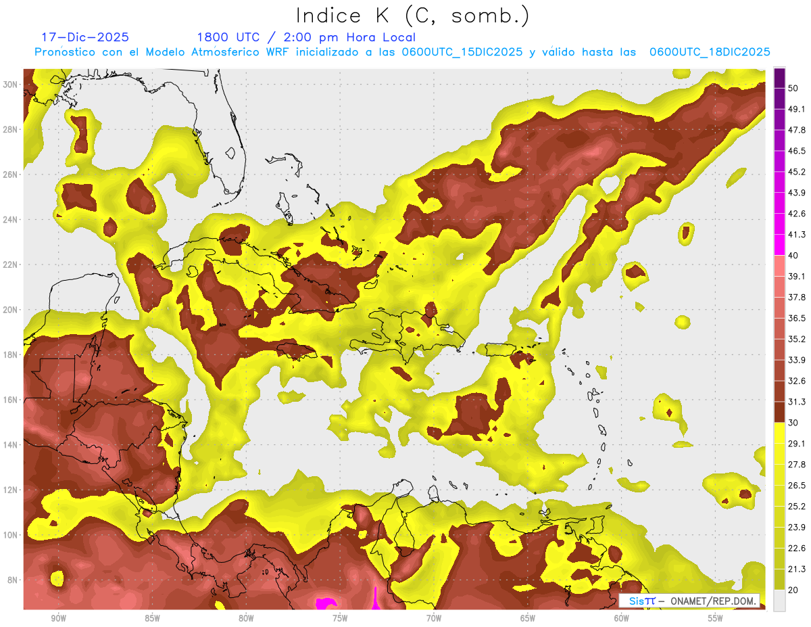
Task: Click the '60W' longitude label
Action: pyautogui.click(x=622, y=618)
